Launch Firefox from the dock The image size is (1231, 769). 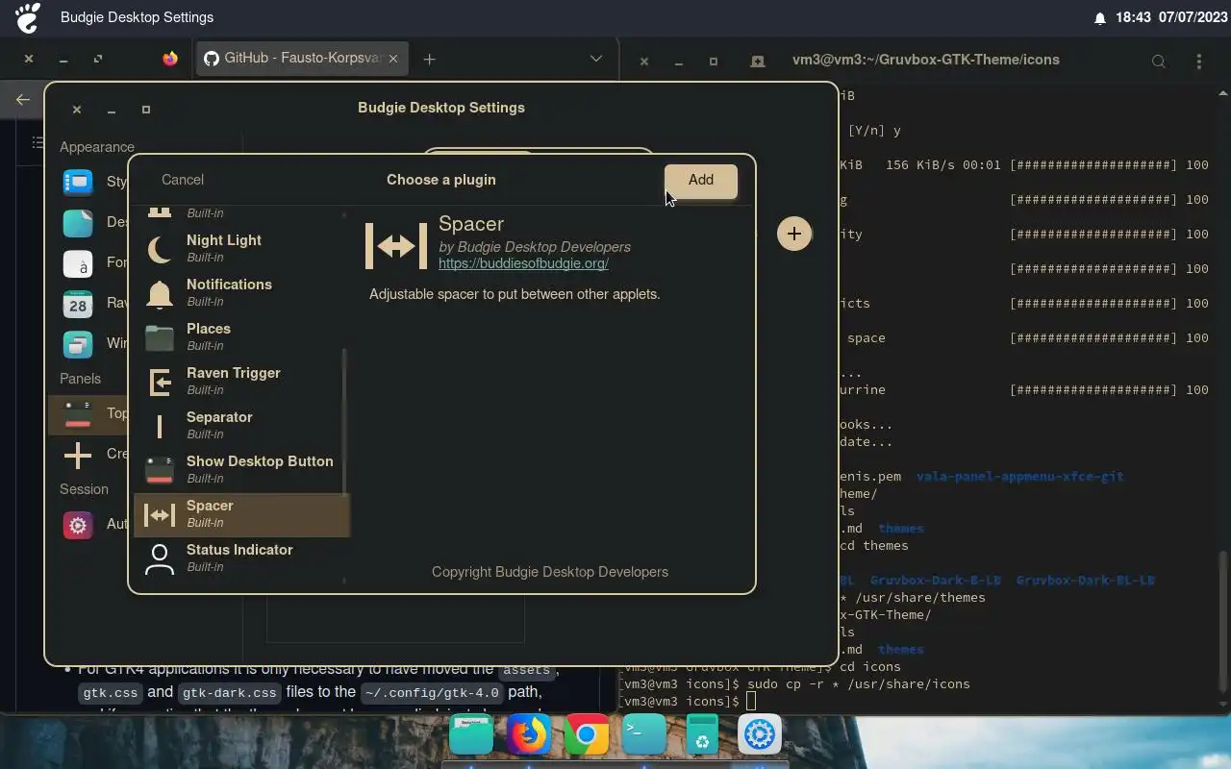coord(528,736)
